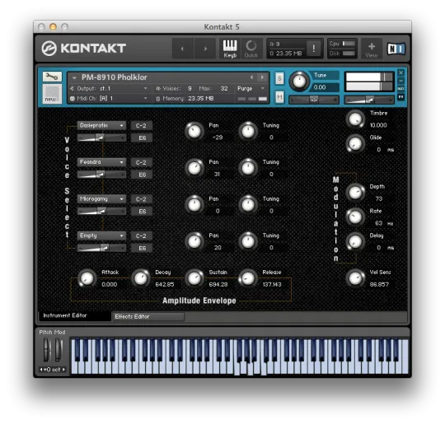The image size is (445, 424).
Task: Click the Sustain envelope knob
Action: 194,278
